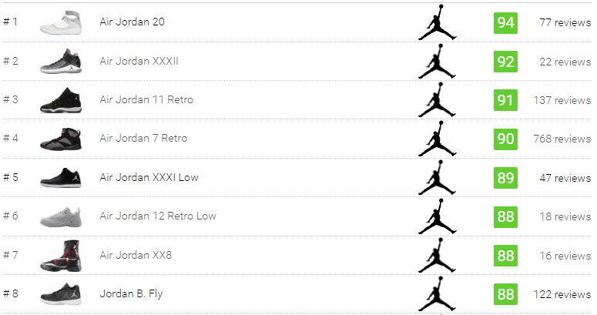Select Jumpman logo beside Air Jordan 12 Retro Low
The image size is (597, 315).
tap(437, 216)
